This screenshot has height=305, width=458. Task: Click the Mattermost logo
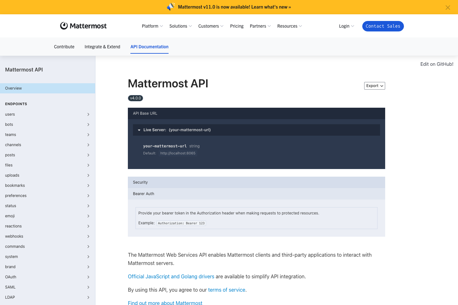pos(83,26)
